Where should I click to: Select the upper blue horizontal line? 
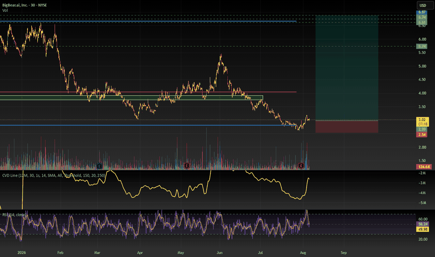[148, 21]
